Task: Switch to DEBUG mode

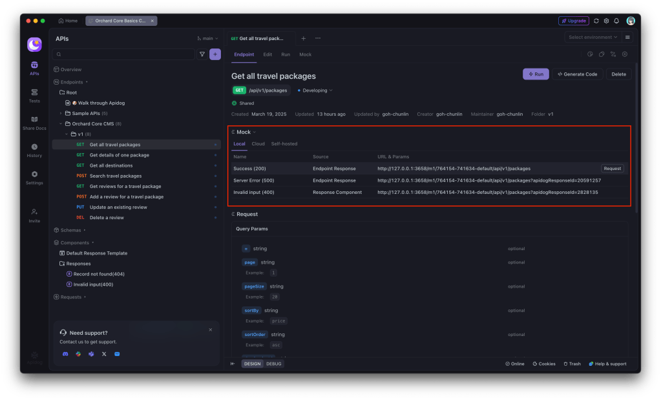Action: point(275,364)
